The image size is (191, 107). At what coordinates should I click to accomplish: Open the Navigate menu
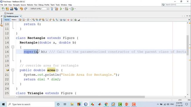tap(16, 5)
